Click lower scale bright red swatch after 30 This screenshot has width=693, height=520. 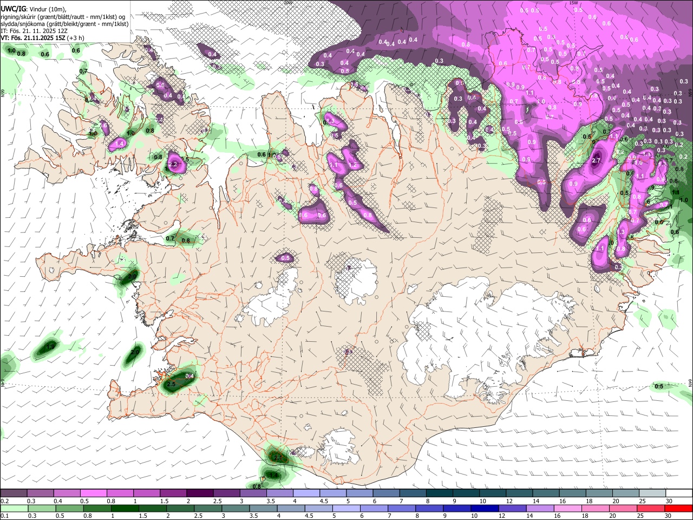point(679,509)
